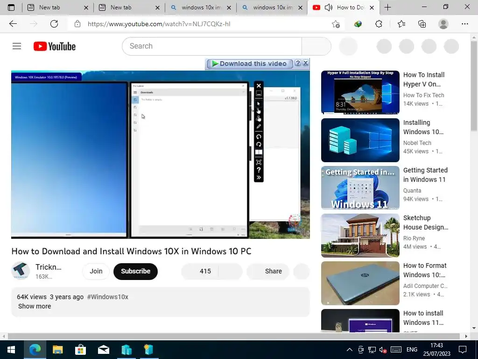This screenshot has height=359, width=478.
Task: Open the Settings and more ellipsis menu
Action: [464, 24]
